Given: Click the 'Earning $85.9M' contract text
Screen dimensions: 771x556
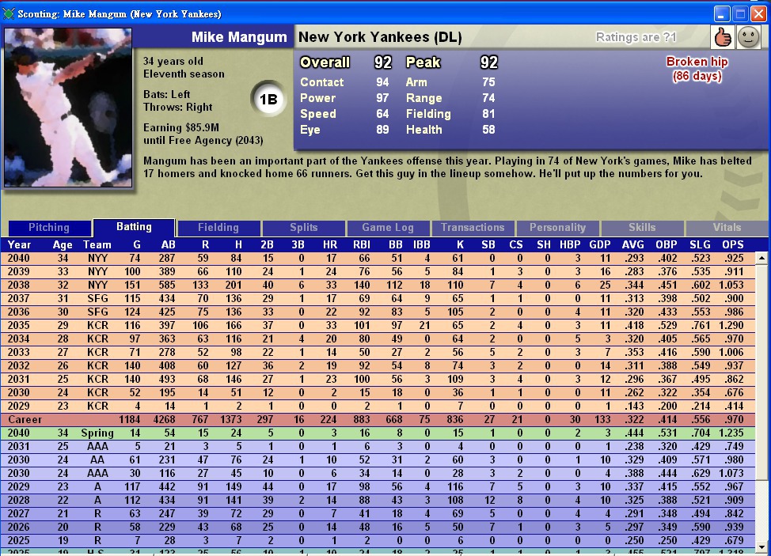Looking at the screenshot, I should click(181, 127).
